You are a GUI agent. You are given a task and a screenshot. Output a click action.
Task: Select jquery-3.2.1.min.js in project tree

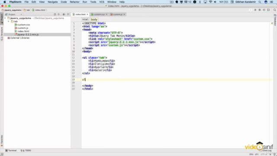(x=28, y=35)
